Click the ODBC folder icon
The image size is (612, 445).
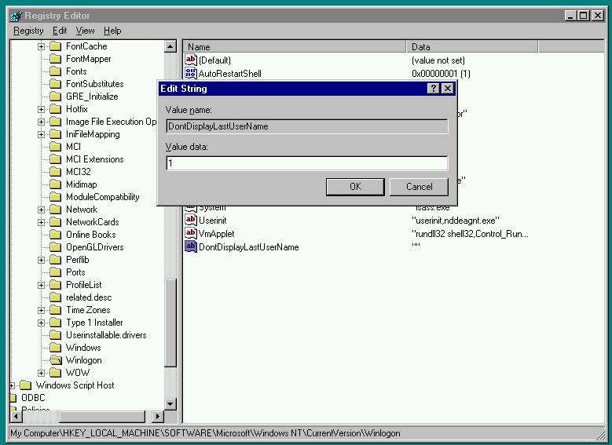coord(13,398)
